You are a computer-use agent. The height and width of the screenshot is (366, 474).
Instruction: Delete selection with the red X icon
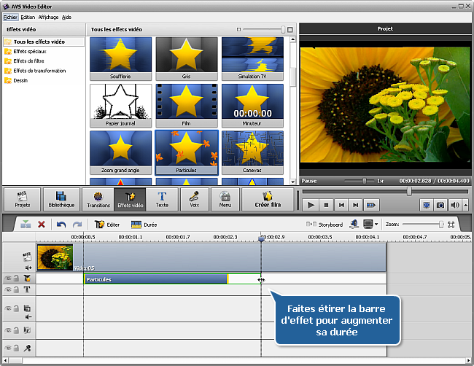42,225
